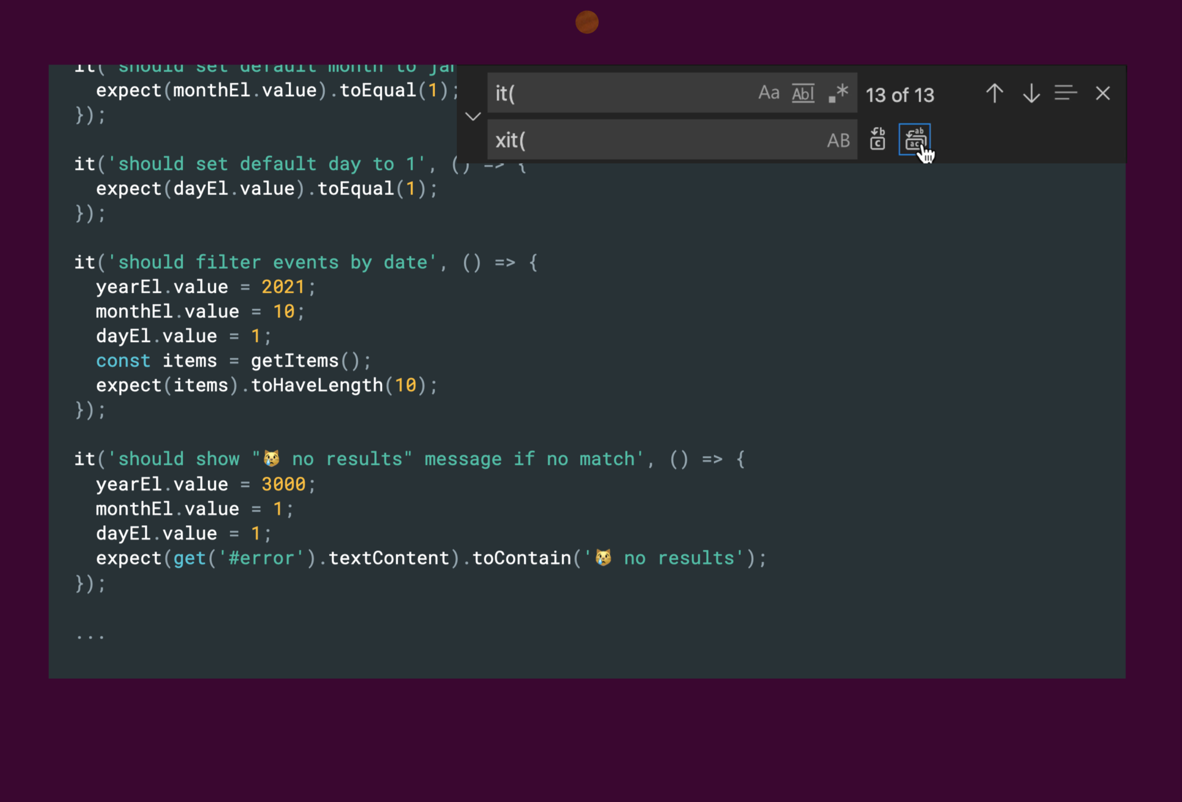This screenshot has width=1182, height=802.
Task: Click the find input containing 'it('
Action: pos(618,93)
